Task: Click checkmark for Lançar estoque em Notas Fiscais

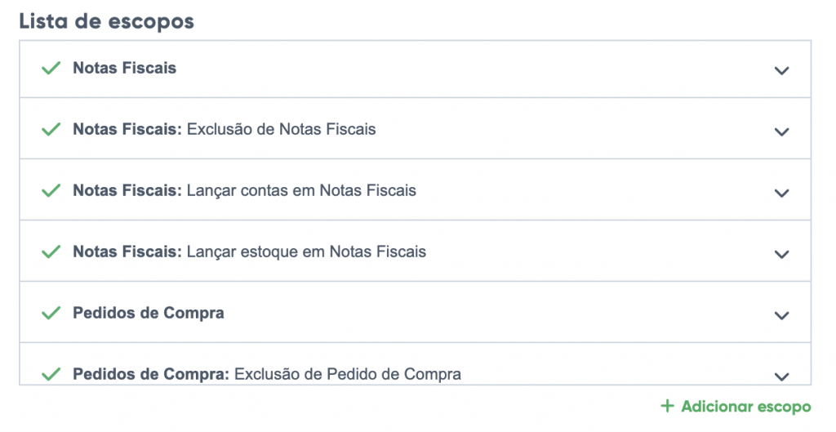Action: [x=51, y=252]
